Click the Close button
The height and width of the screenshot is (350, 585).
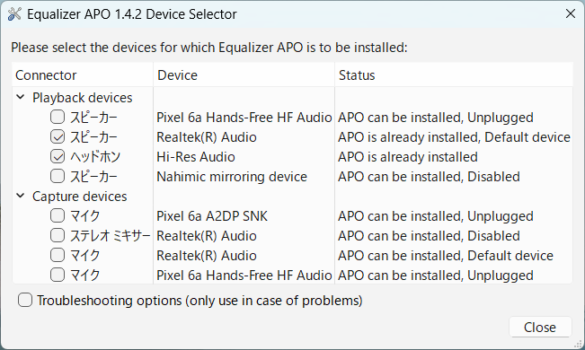[x=540, y=328]
